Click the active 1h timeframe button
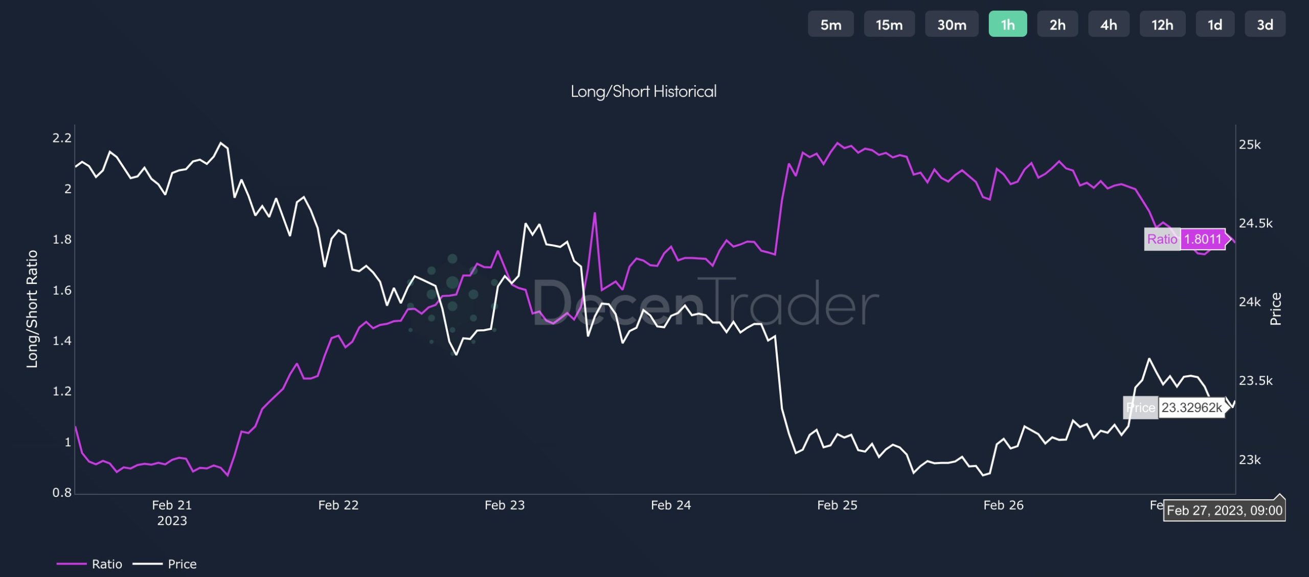The height and width of the screenshot is (577, 1309). pyautogui.click(x=1007, y=24)
